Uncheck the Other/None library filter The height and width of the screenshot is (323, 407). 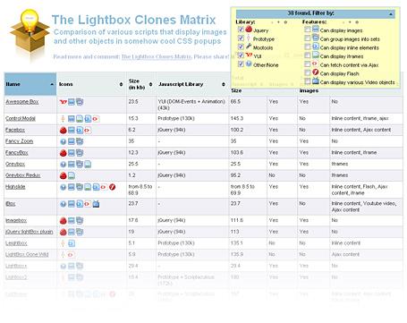(241, 64)
